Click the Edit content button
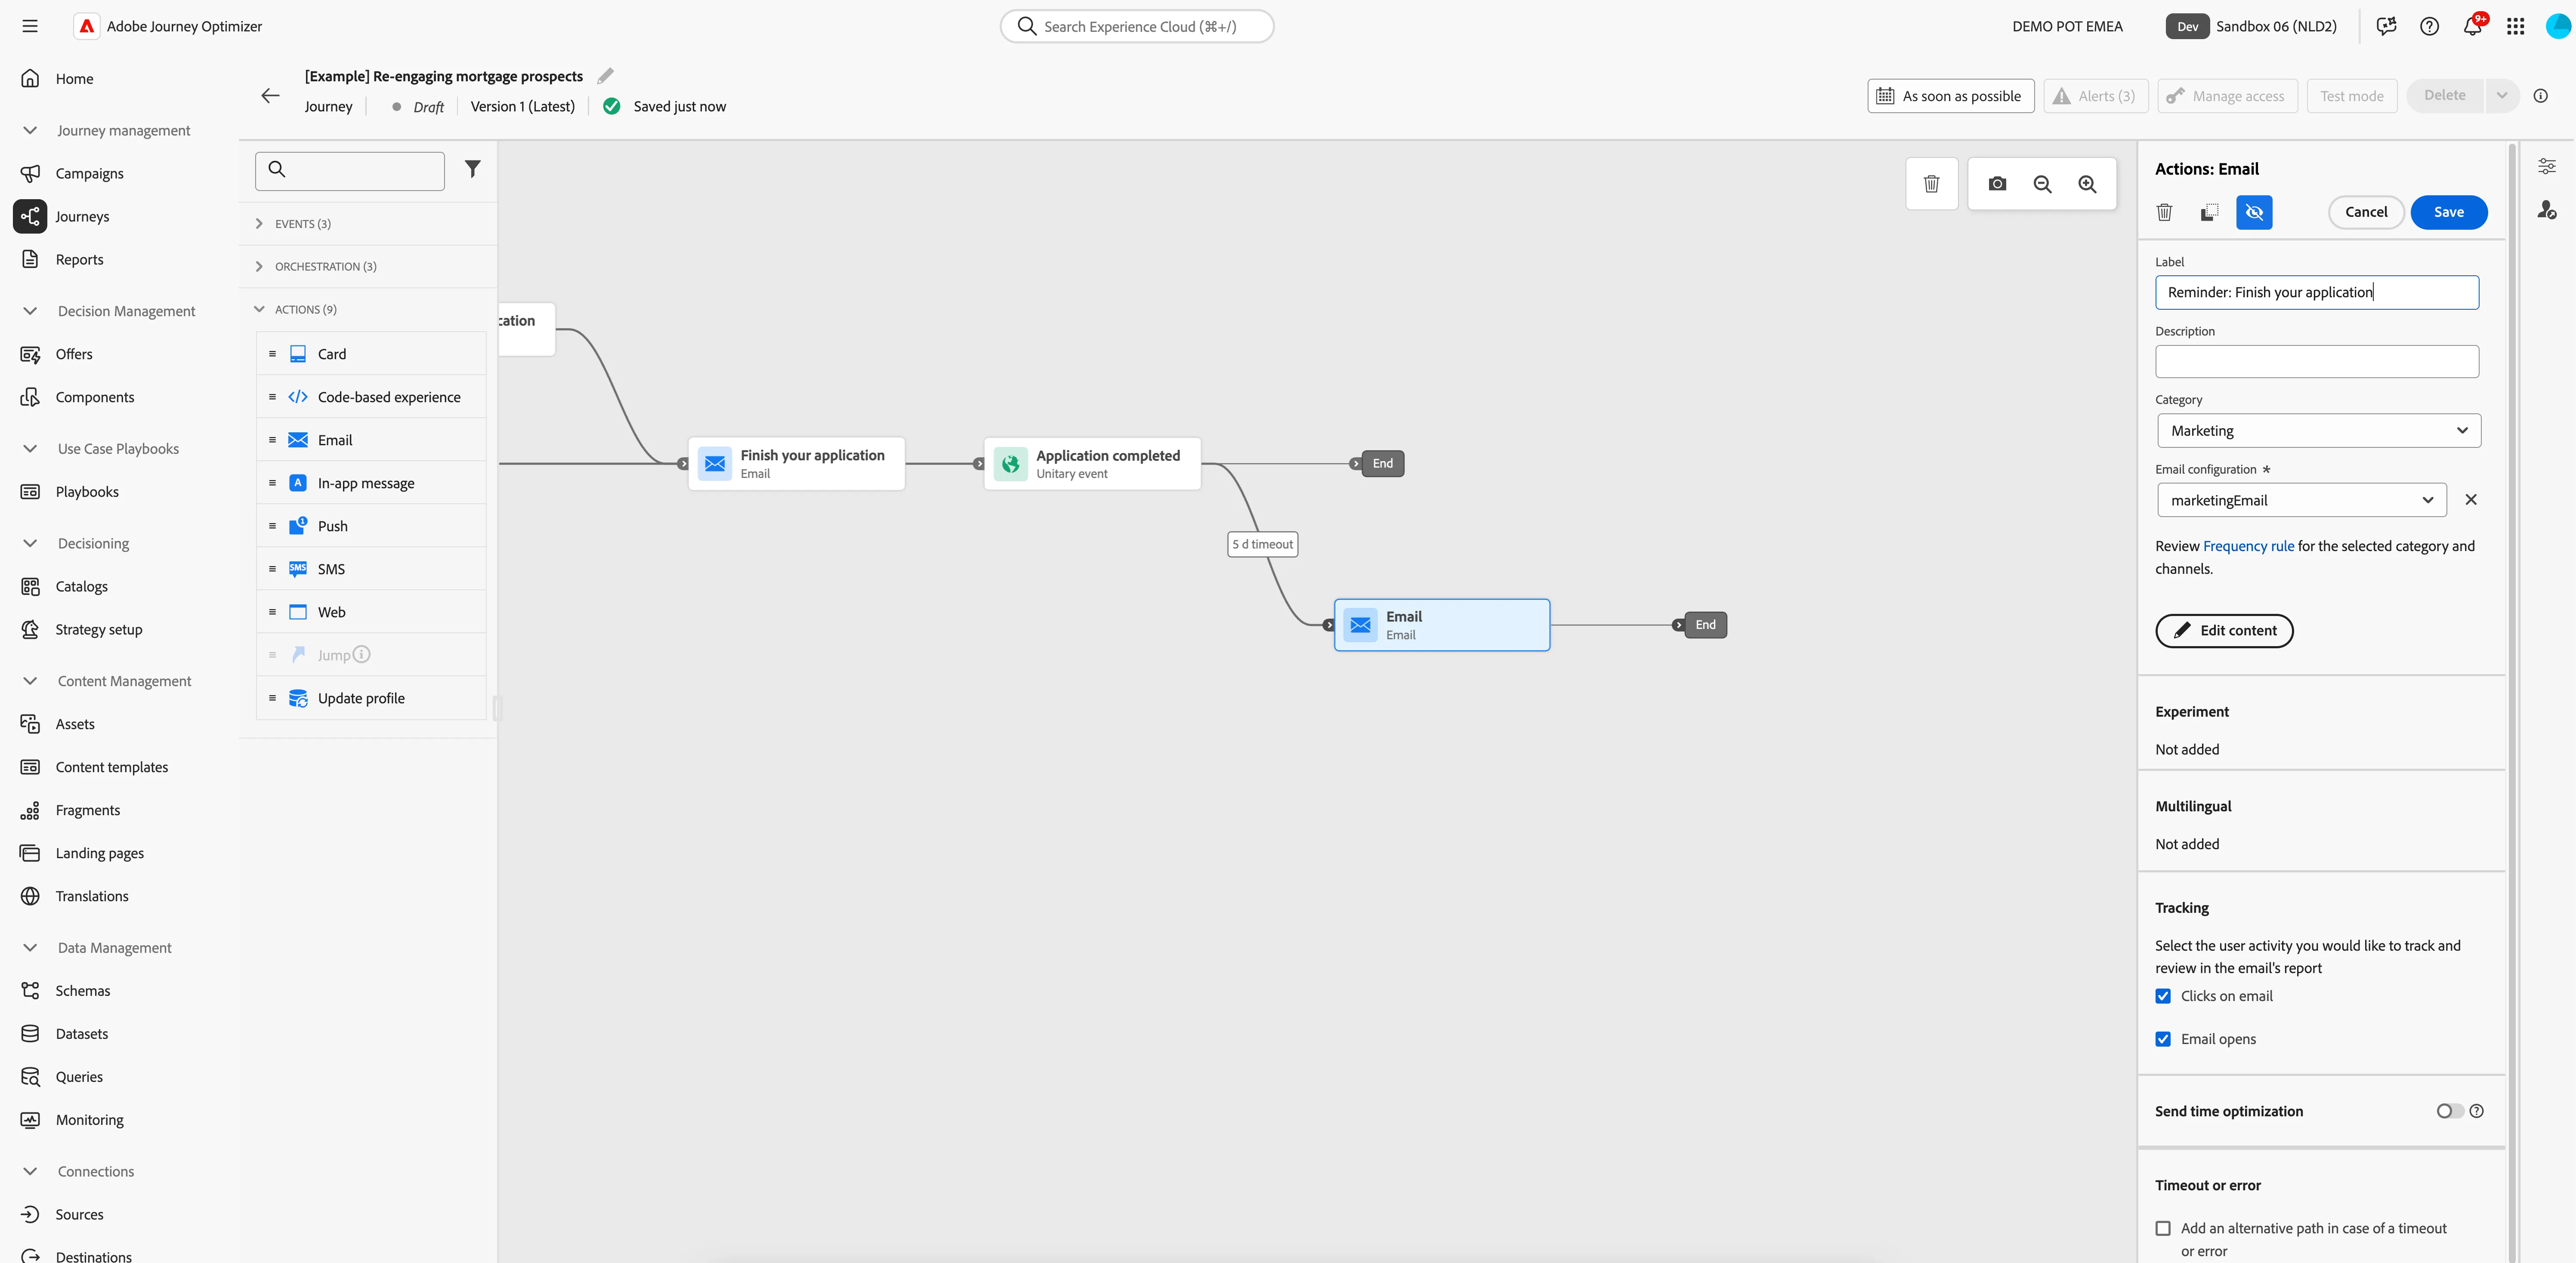Viewport: 2576px width, 1263px height. coord(2224,631)
